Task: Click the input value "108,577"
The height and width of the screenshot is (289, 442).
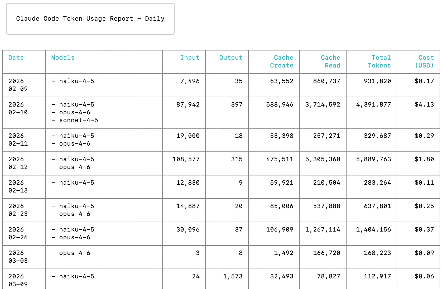Action: point(186,159)
